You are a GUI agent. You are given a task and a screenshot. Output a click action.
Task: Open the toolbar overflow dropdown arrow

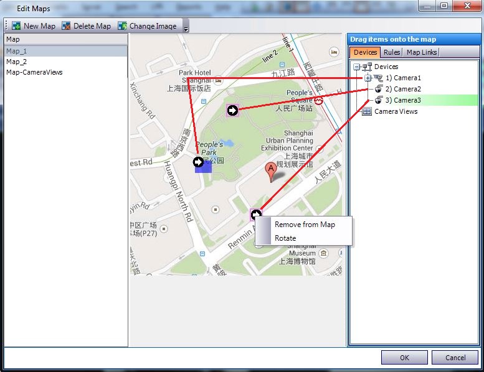pyautogui.click(x=186, y=29)
